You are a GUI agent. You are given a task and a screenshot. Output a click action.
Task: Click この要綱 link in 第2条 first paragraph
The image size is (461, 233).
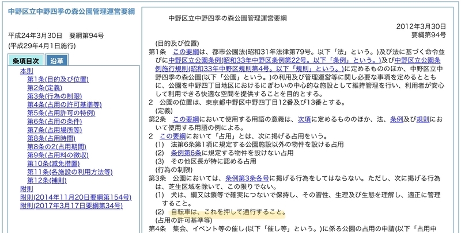coord(186,119)
